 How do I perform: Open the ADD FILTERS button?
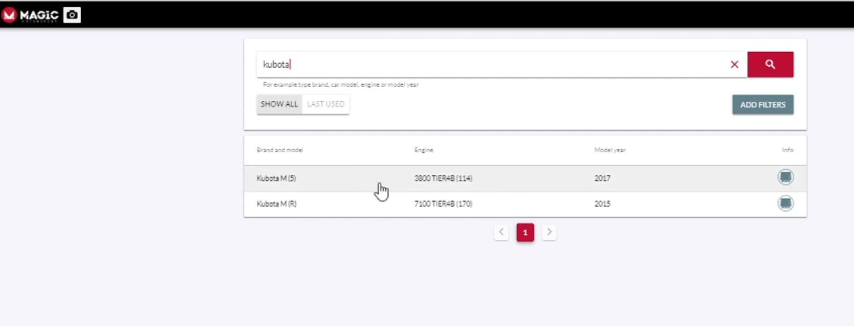[763, 105]
